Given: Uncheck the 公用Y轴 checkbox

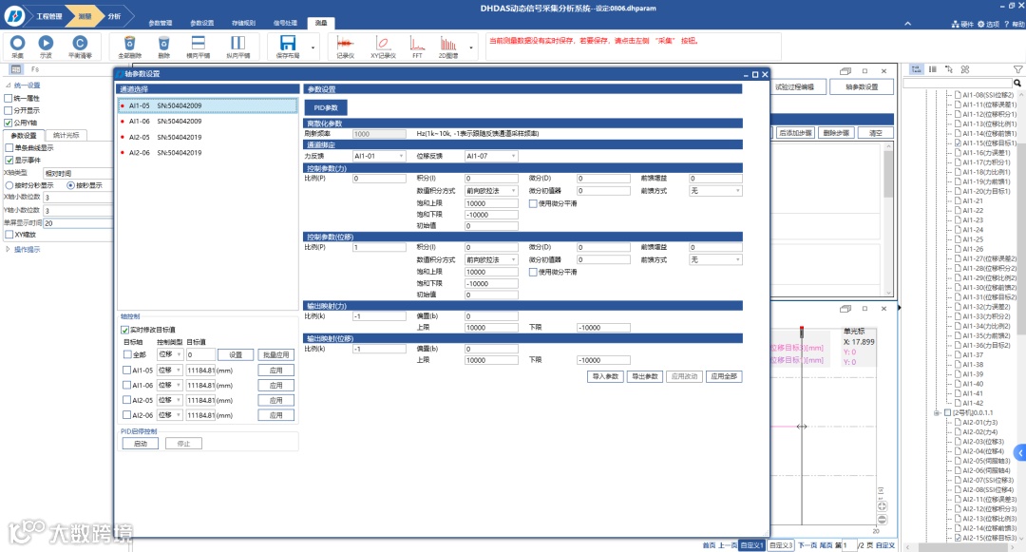Looking at the screenshot, I should pyautogui.click(x=9, y=123).
